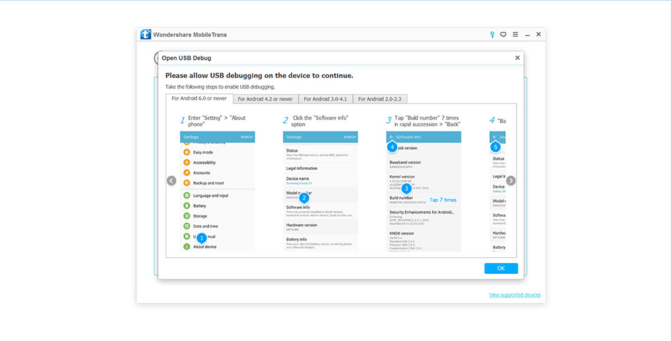Click the step 1 Settings screenshot
The image size is (671, 341).
[x=217, y=191]
